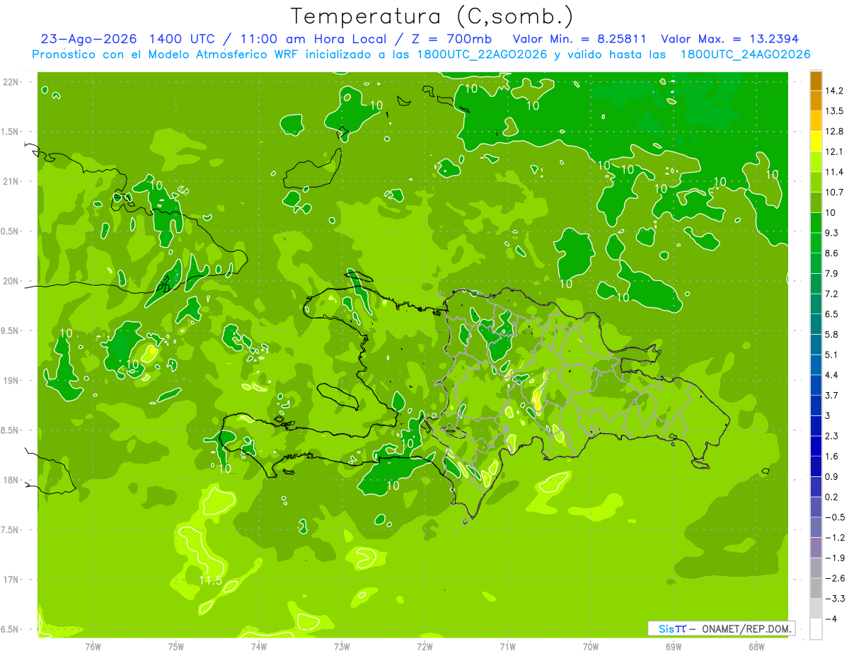Click the "Z = 700mb" level text

[x=451, y=39]
